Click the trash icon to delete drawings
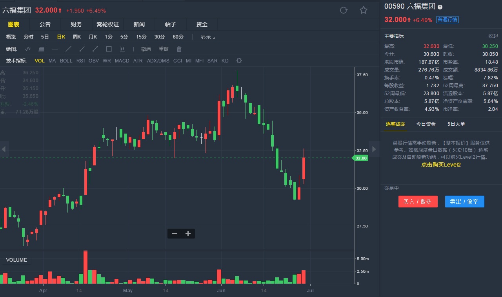This screenshot has width=502, height=297. click(179, 49)
